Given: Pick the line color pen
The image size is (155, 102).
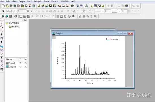Looking at the screenshot, I should [90, 11].
